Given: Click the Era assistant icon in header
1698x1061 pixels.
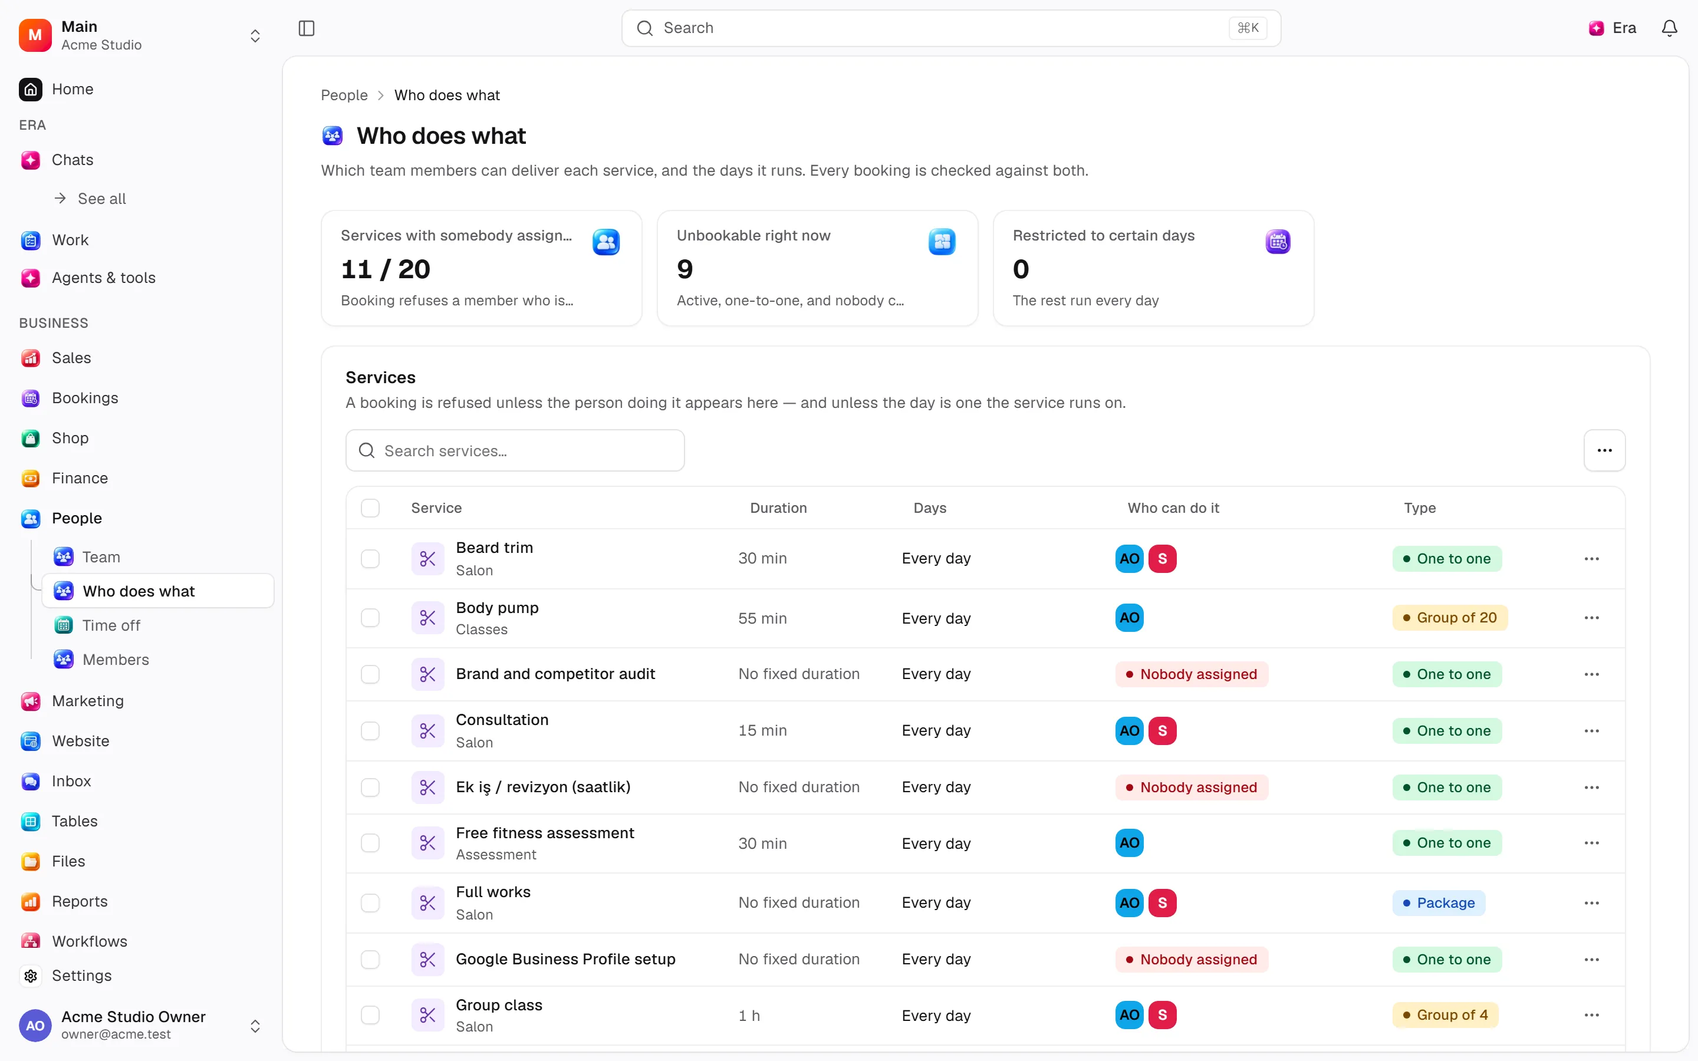Looking at the screenshot, I should click(x=1596, y=28).
